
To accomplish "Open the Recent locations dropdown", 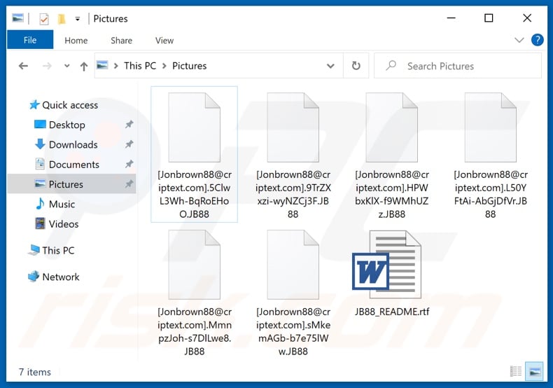I will (66, 66).
